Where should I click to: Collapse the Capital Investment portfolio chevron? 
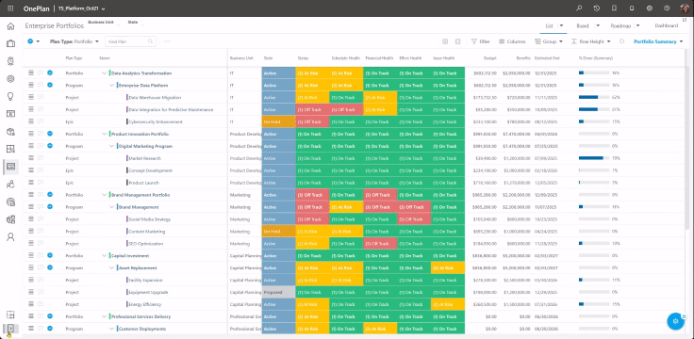tap(104, 255)
